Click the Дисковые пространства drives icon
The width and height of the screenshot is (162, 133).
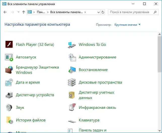(72, 82)
